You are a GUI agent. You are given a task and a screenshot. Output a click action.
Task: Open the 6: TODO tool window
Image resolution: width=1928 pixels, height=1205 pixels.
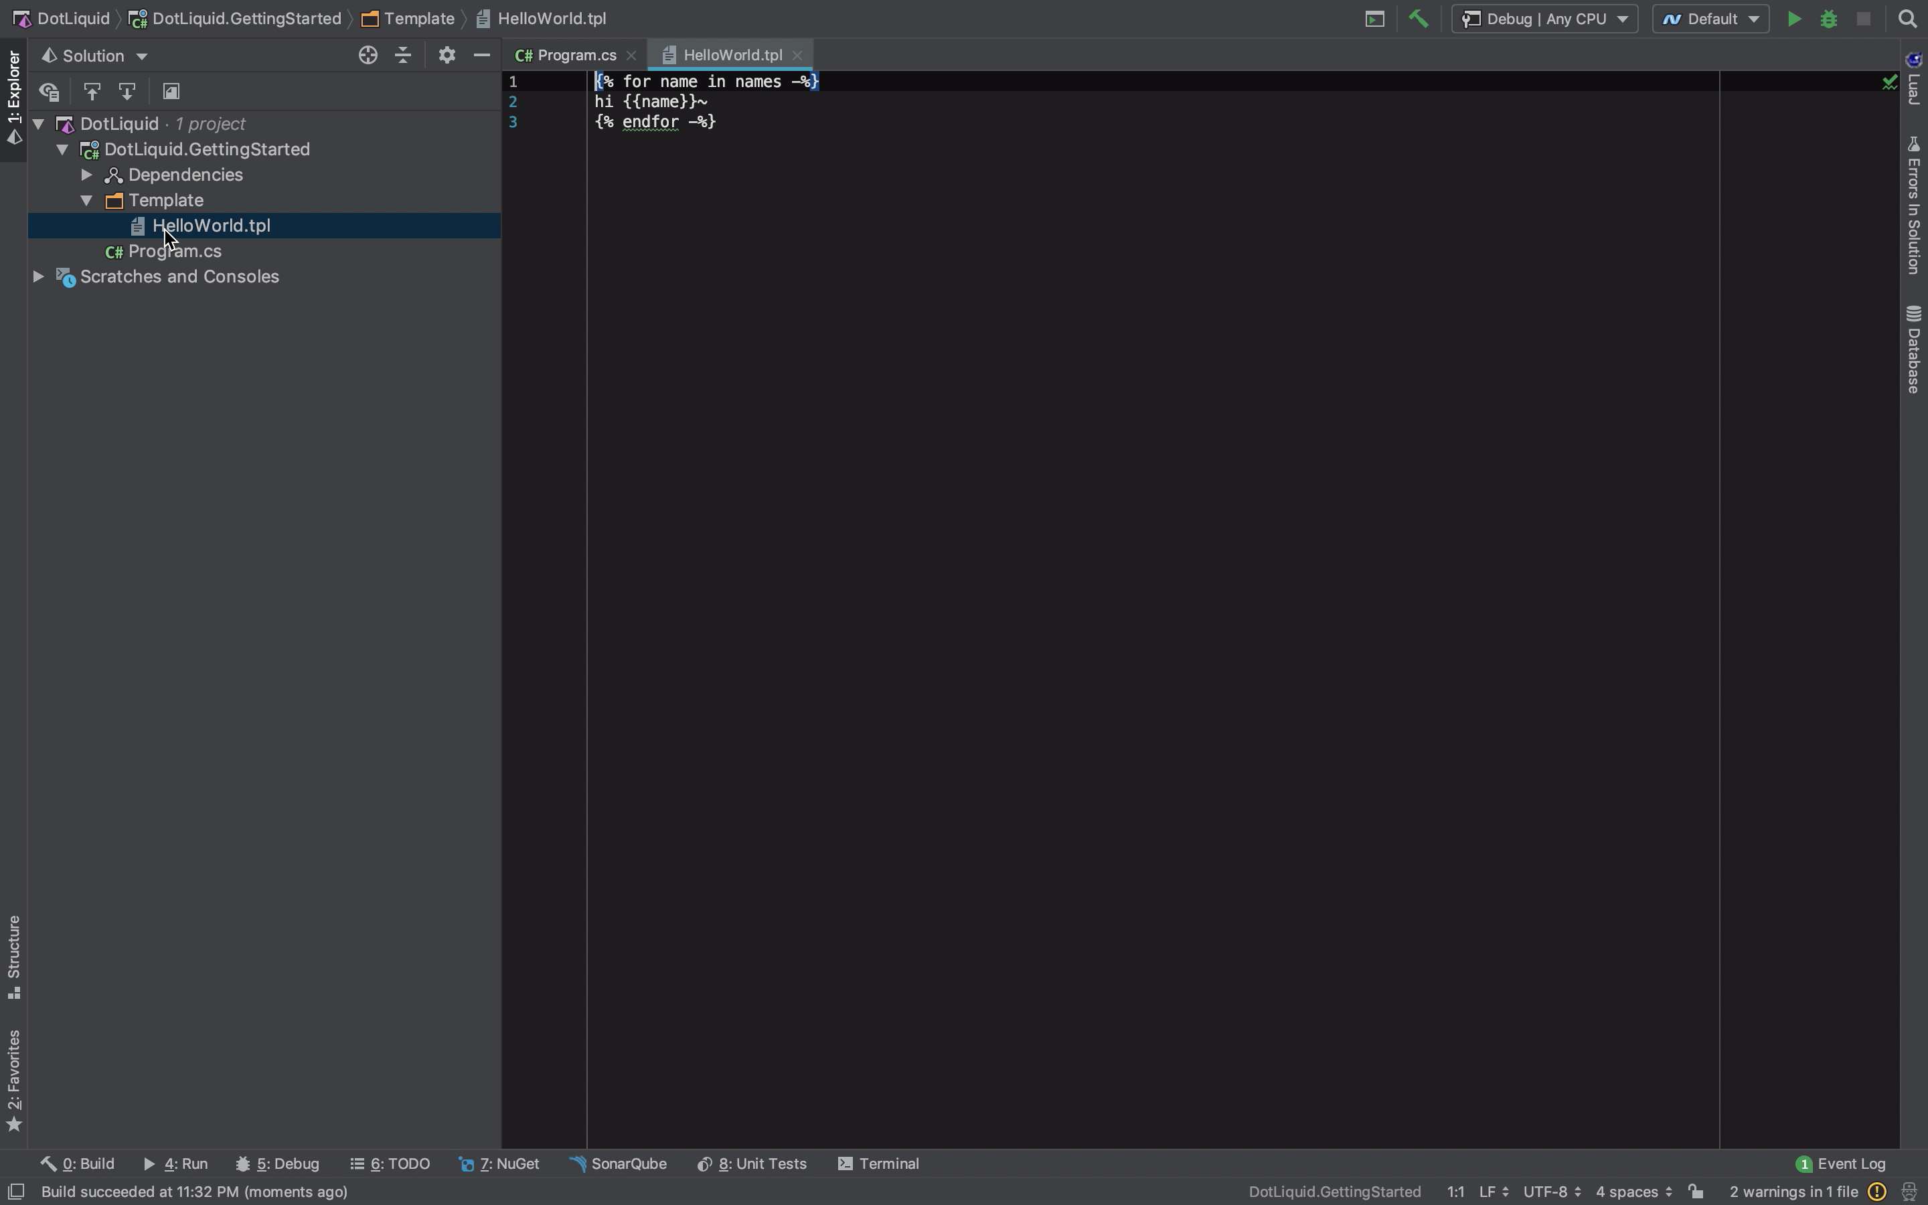point(390,1163)
